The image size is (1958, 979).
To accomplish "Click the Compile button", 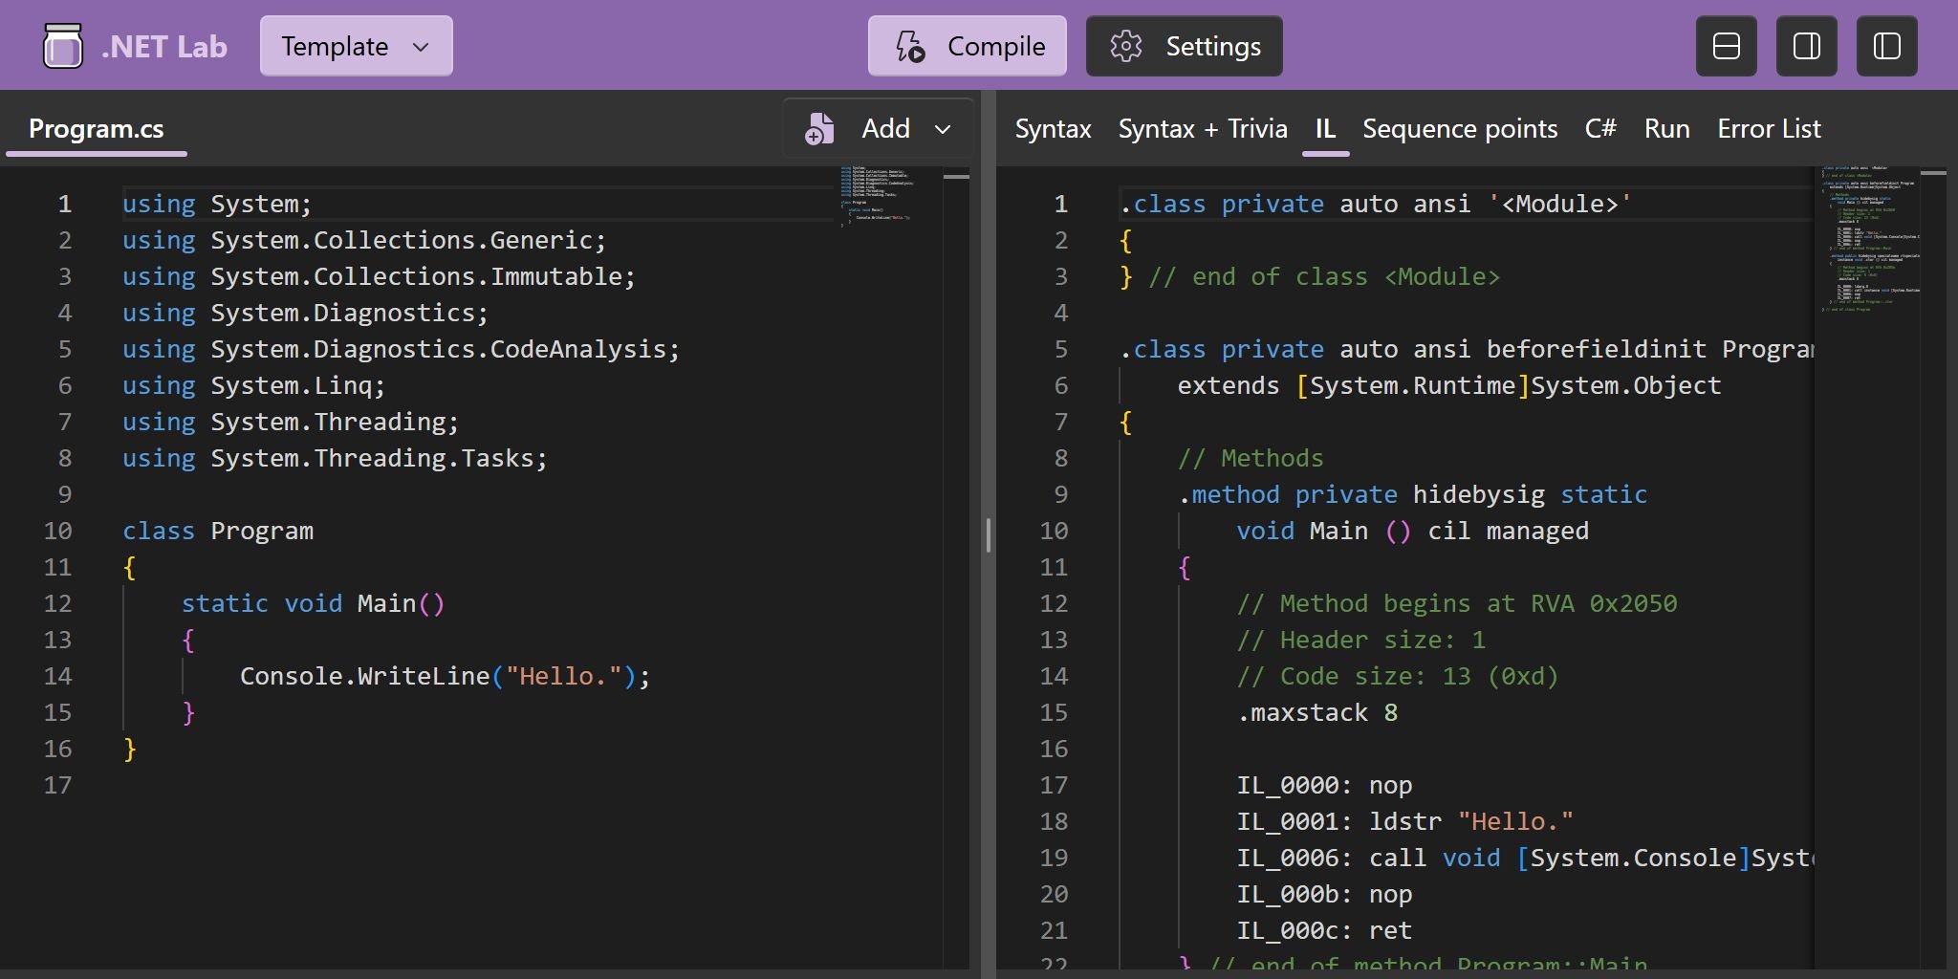I will pos(967,45).
